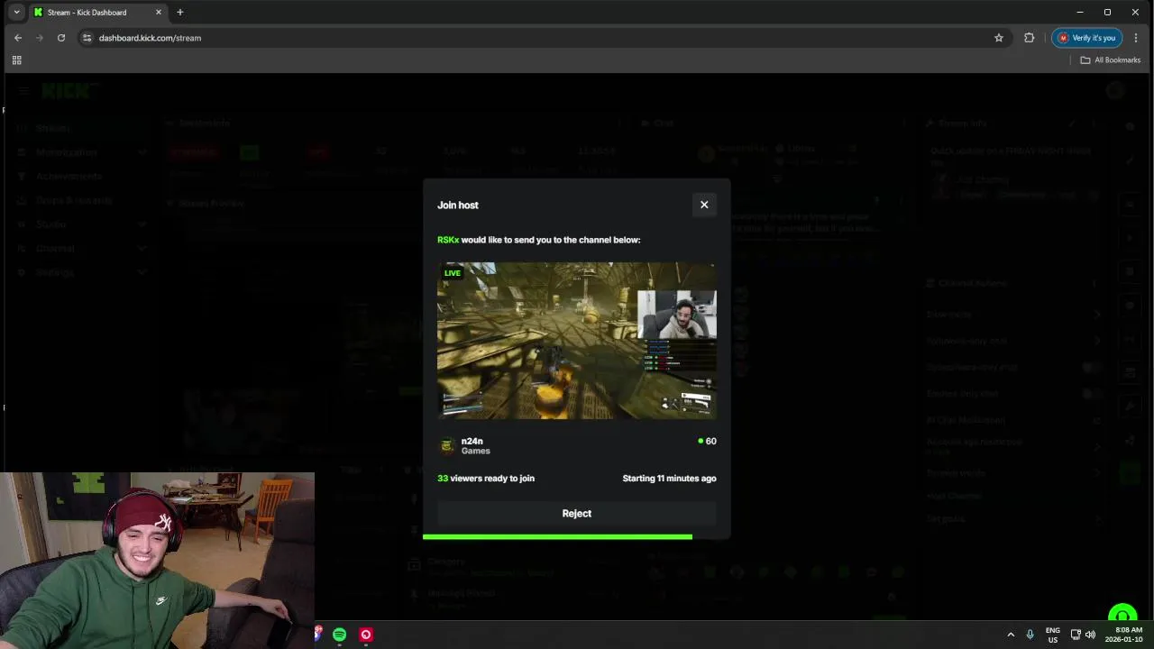This screenshot has height=649, width=1154.
Task: Click the '33 viewers ready to join' text
Action: (486, 479)
